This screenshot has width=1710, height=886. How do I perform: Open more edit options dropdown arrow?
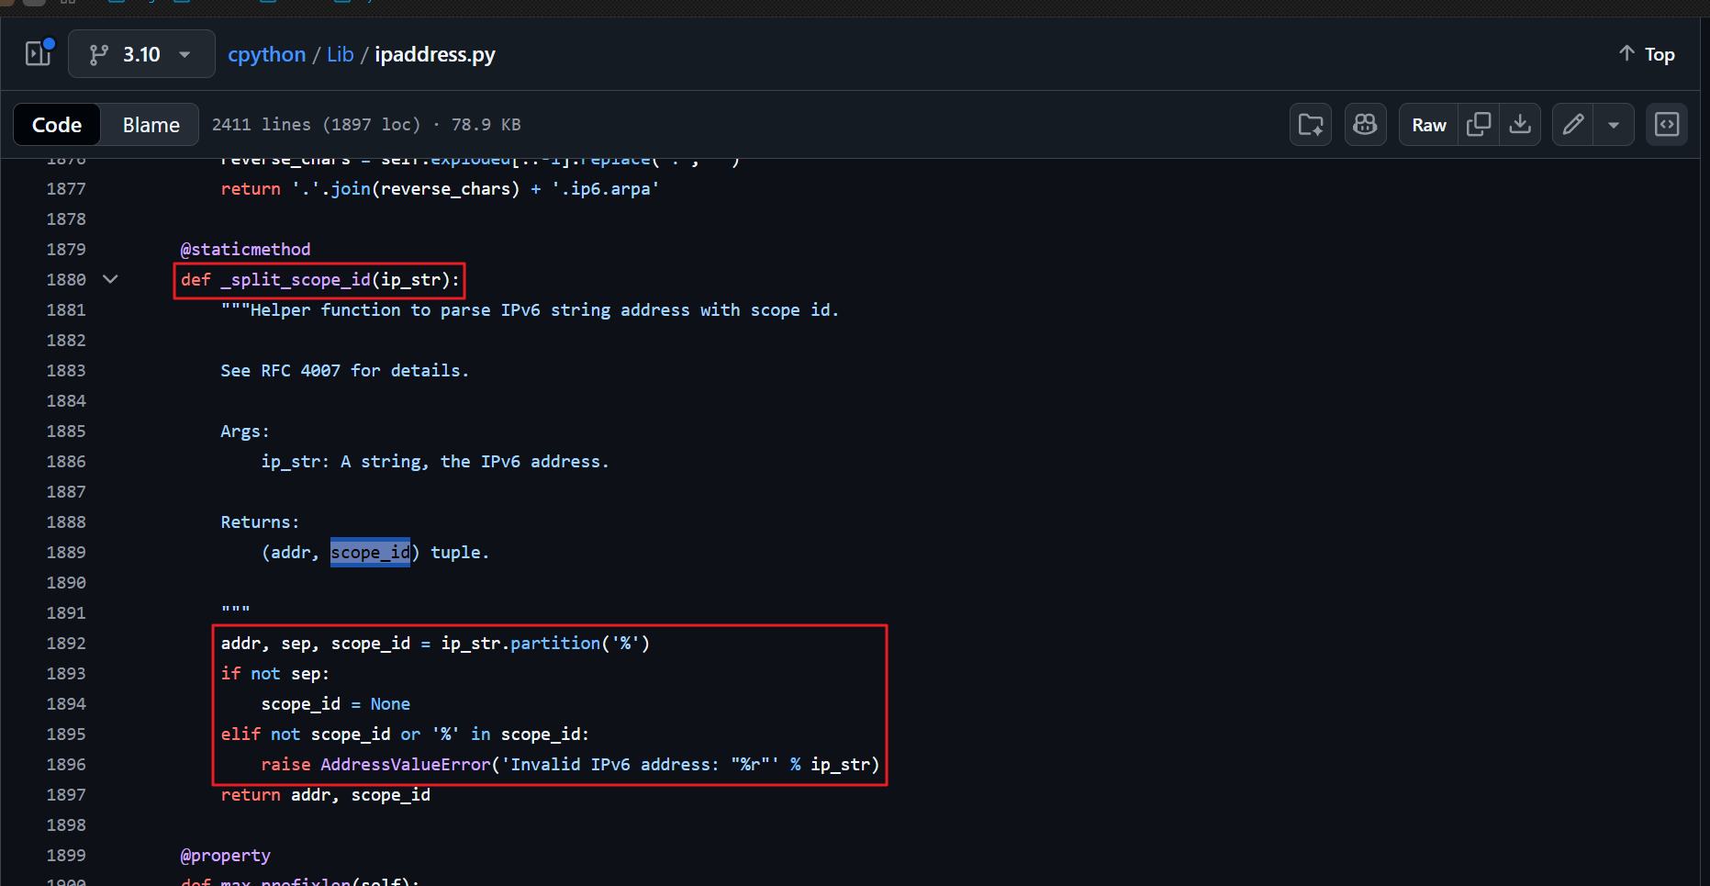(1614, 125)
